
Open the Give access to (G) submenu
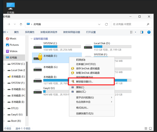92,97
